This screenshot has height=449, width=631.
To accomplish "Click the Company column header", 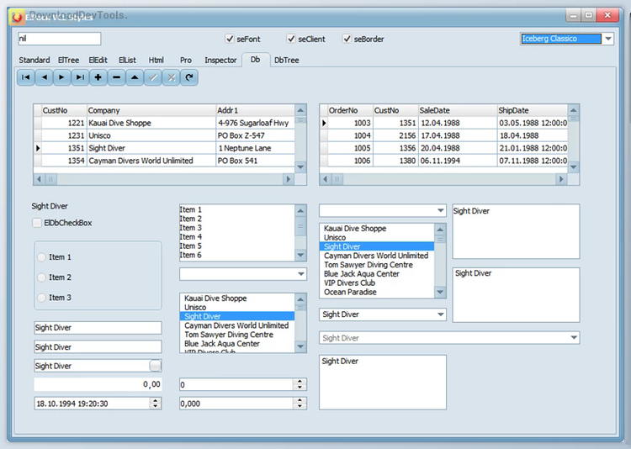I will coord(151,110).
